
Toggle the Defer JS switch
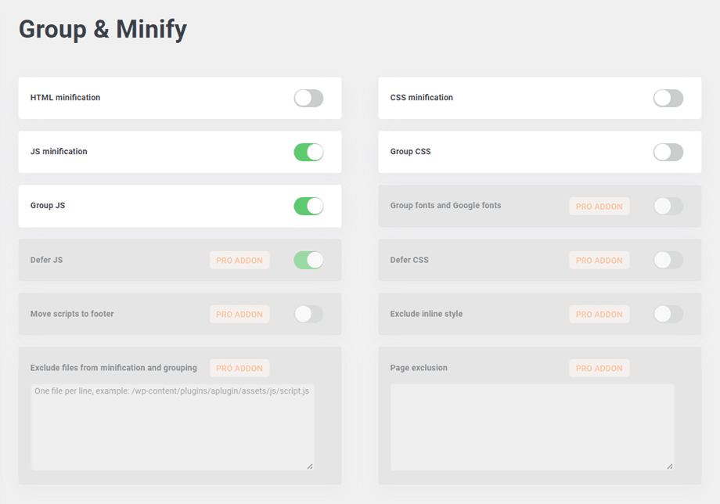coord(308,260)
